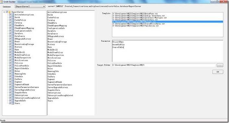Select Subscriptions in the tree

(x=21, y=95)
